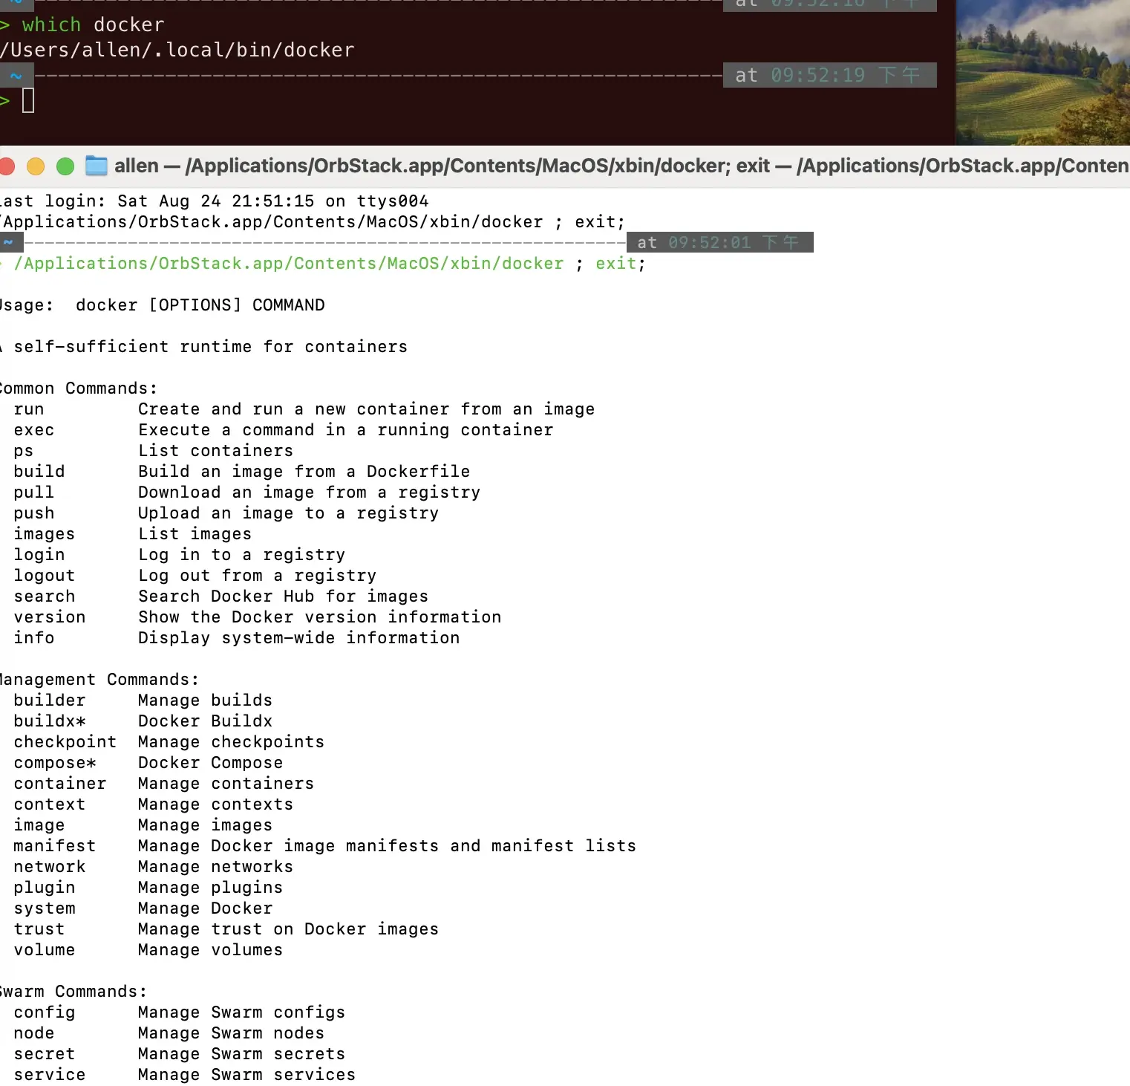Select 'Display system-wide information' description
This screenshot has height=1086, width=1130.
[299, 638]
